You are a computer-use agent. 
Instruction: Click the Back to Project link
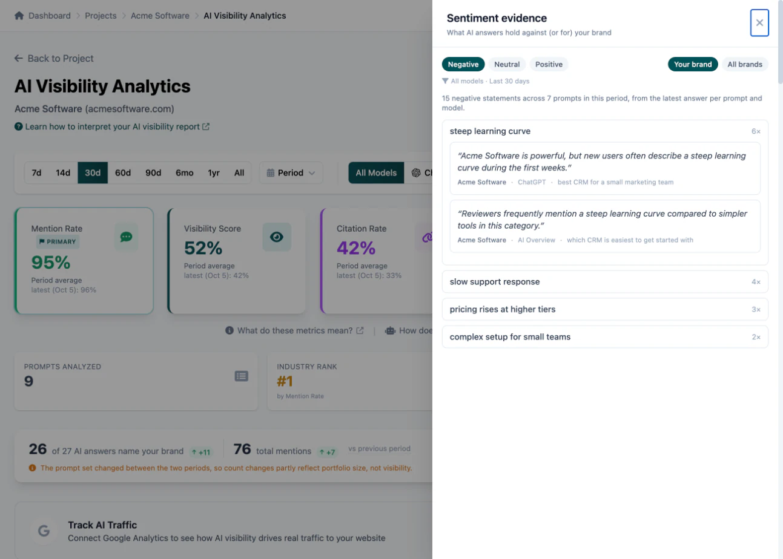coord(54,59)
